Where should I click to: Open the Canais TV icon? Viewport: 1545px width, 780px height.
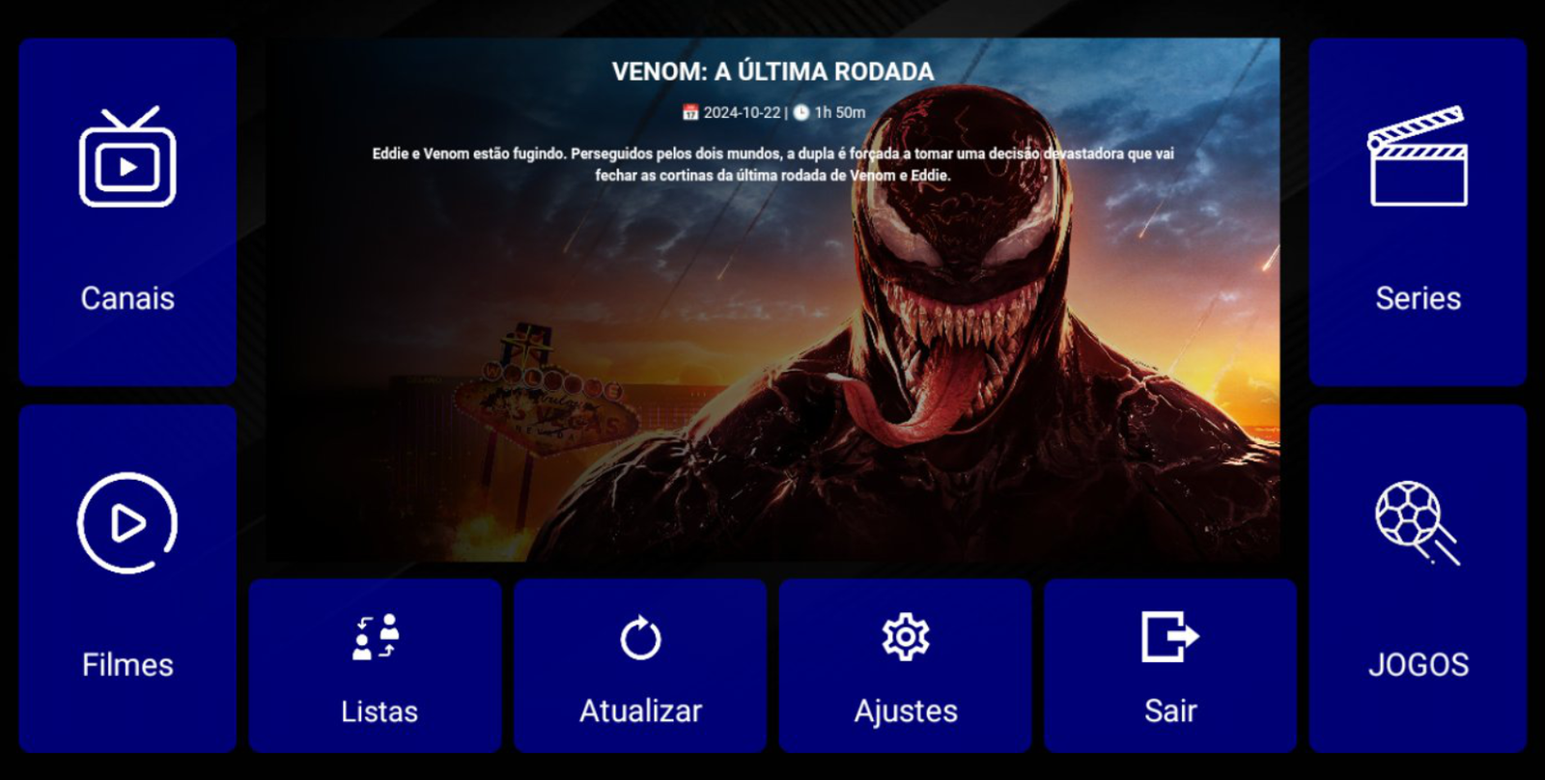[x=127, y=156]
